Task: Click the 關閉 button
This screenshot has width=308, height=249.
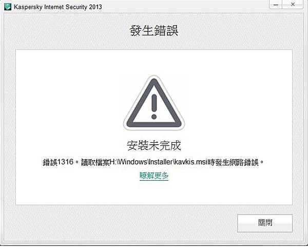Action: (x=265, y=223)
